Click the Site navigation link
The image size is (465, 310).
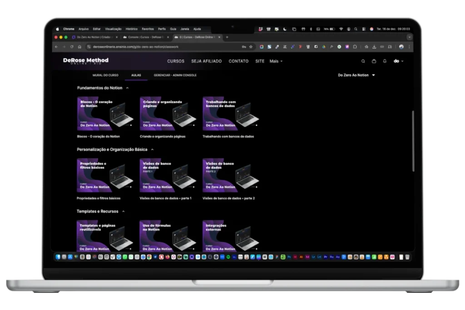260,61
